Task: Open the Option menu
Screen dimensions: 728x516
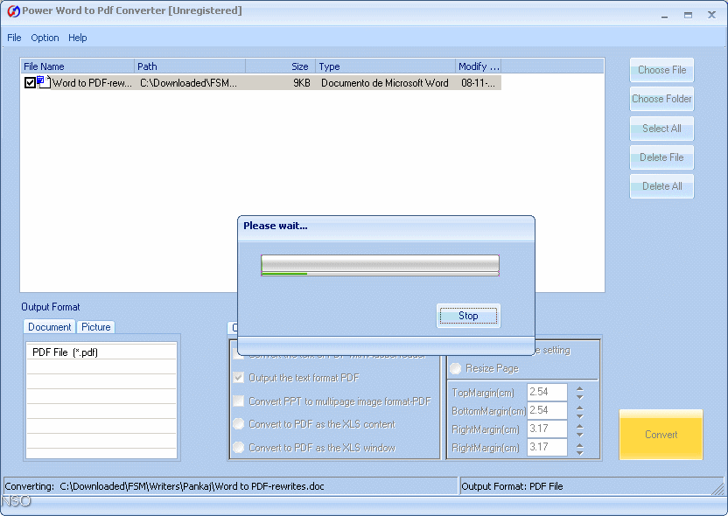Action: point(45,38)
